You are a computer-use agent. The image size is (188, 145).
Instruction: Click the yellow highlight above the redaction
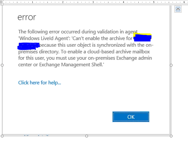(x=143, y=34)
